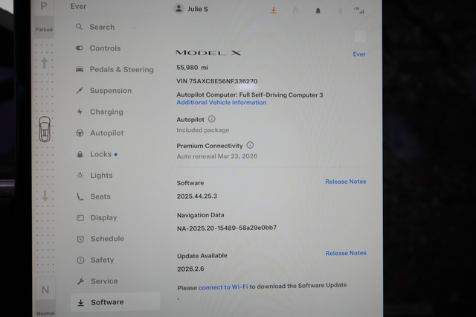This screenshot has height=317, width=476.
Task: Click the Schedule alarm clock icon
Action: tap(80, 239)
